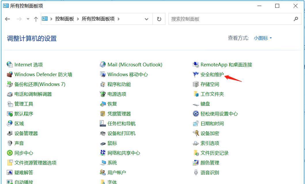Click the 文件资源管理器选项 icon
The width and height of the screenshot is (305, 184).
(x=10, y=163)
